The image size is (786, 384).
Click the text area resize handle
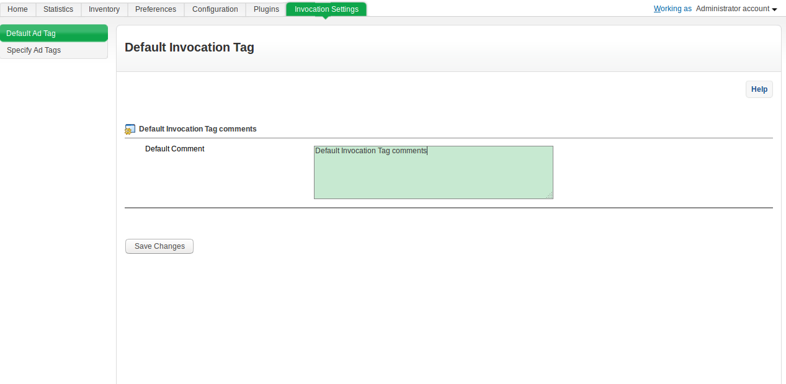coord(549,195)
